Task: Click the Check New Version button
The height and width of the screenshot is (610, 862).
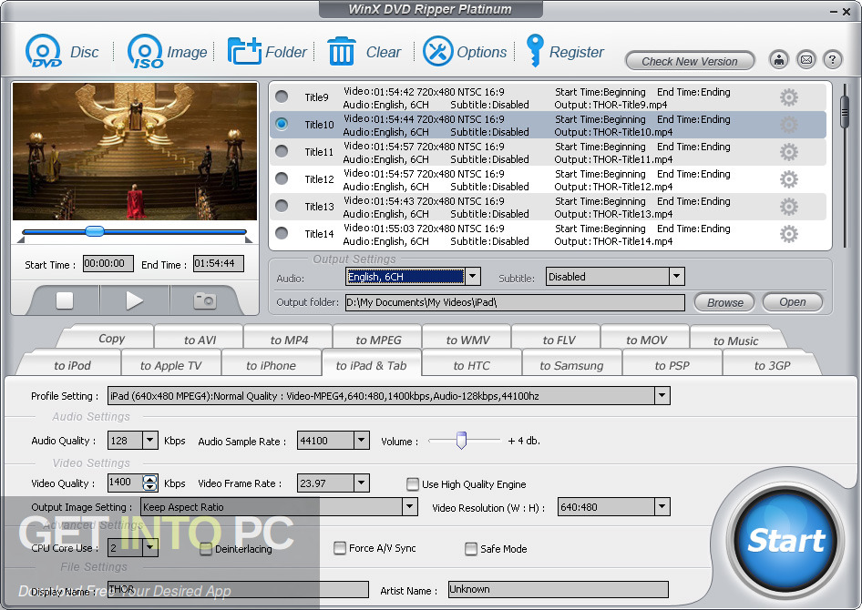Action: (x=690, y=61)
